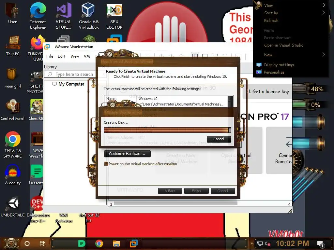Screen dimensions: 334x250
Task: Open the VM menu in VMware Workstation
Action: click(87, 56)
